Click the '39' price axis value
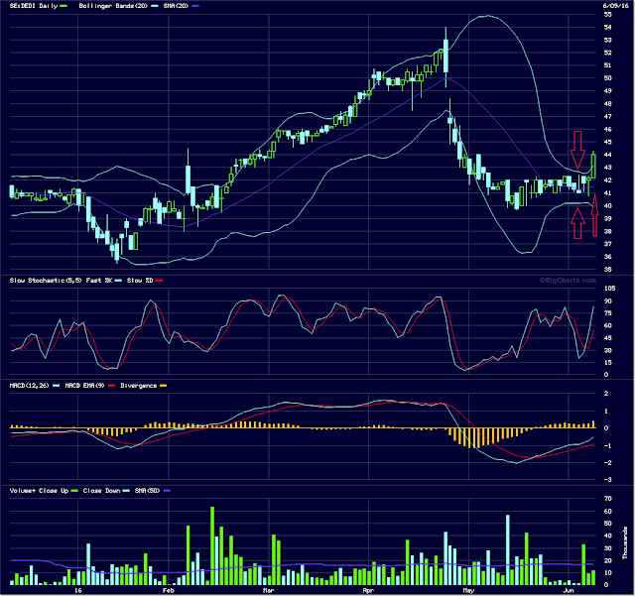635x596 pixels. [x=607, y=218]
